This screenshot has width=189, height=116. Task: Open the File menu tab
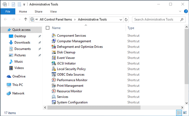tap(8, 12)
